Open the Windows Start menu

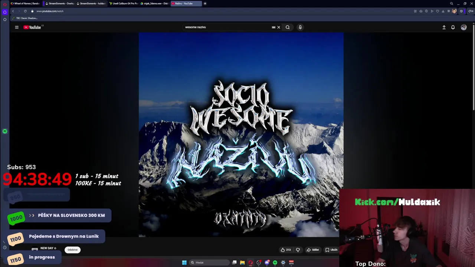point(184,263)
